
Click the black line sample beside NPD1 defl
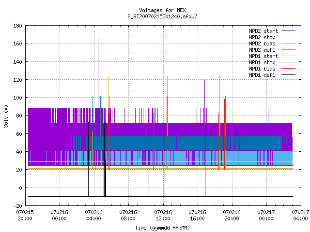coord(288,75)
